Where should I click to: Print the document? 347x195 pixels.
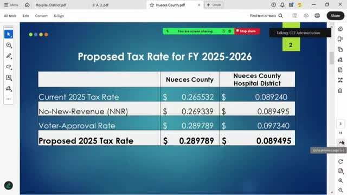click(x=317, y=16)
